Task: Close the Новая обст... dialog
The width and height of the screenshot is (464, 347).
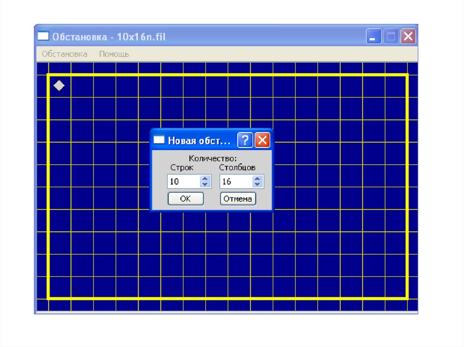Action: click(x=262, y=140)
